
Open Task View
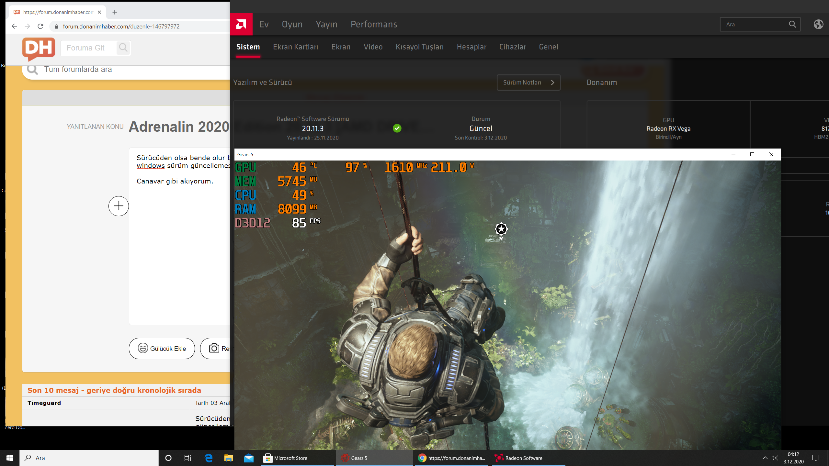tap(188, 458)
